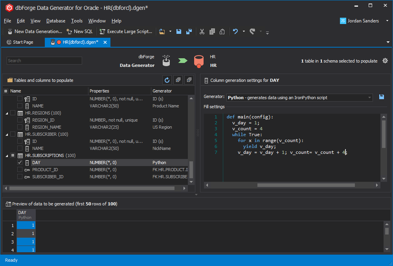Viewport: 393px width, 266px height.
Task: Open the Database menu
Action: (56, 21)
